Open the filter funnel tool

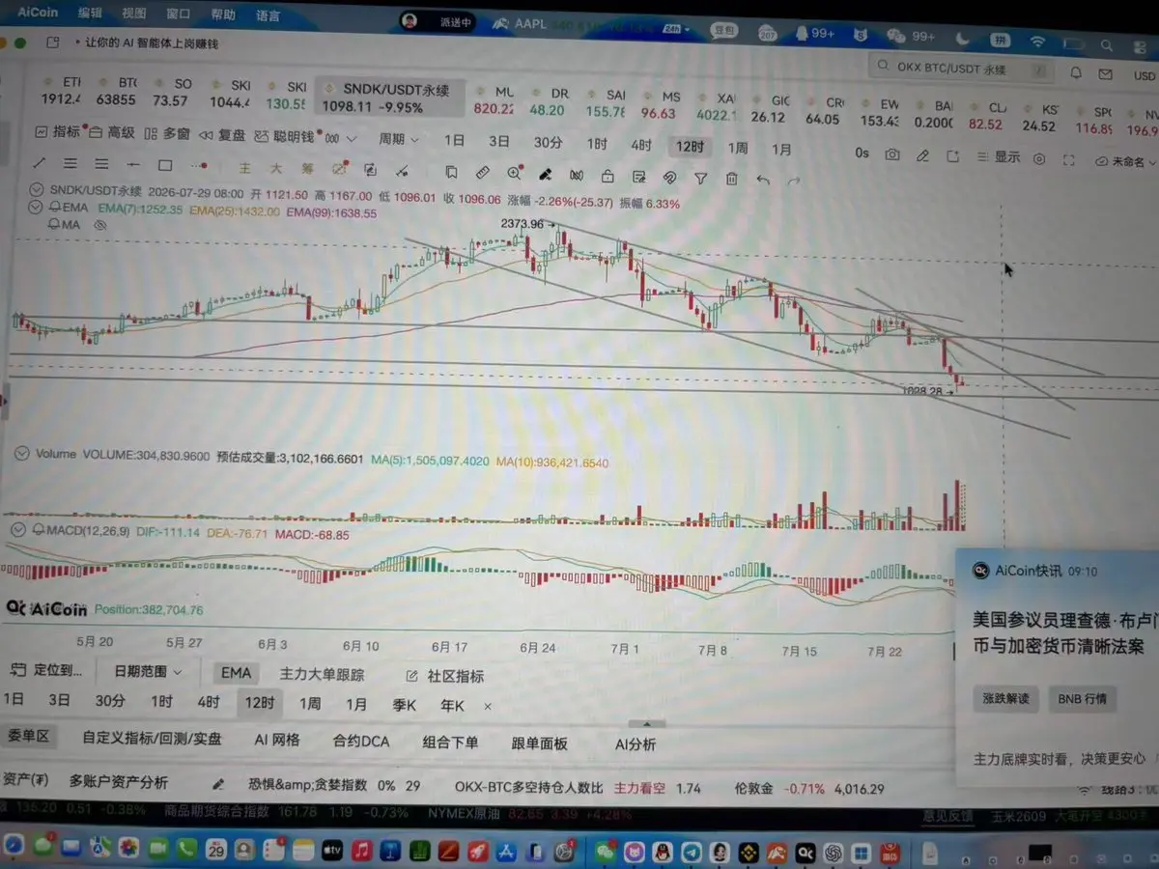[701, 178]
